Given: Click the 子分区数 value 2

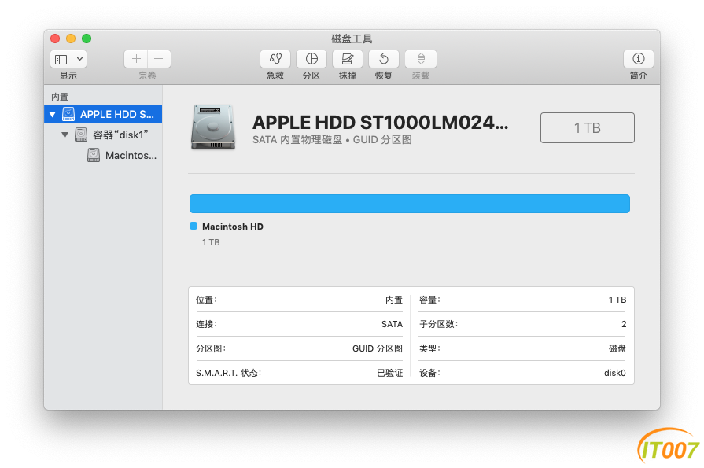Looking at the screenshot, I should tap(624, 324).
